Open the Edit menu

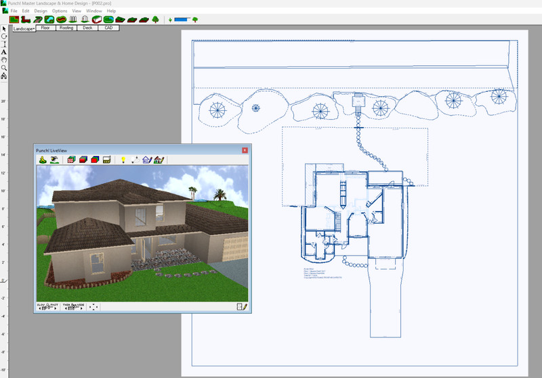(x=26, y=11)
